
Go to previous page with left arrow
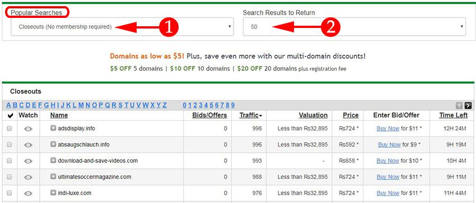(x=459, y=106)
